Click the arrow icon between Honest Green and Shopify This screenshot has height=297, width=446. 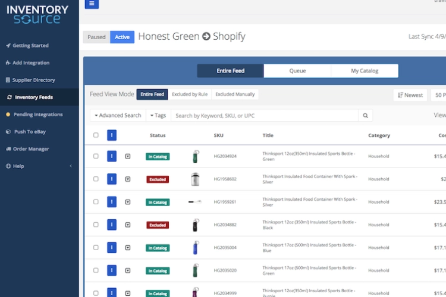tap(206, 36)
